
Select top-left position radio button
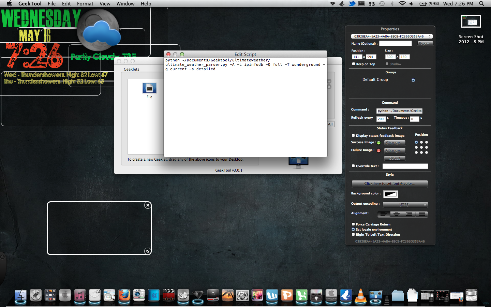[x=416, y=142]
